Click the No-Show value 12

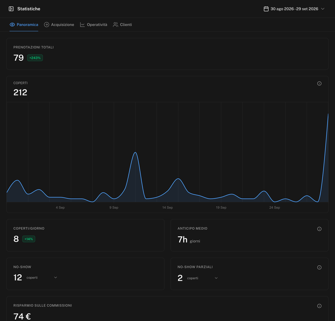click(x=18, y=277)
